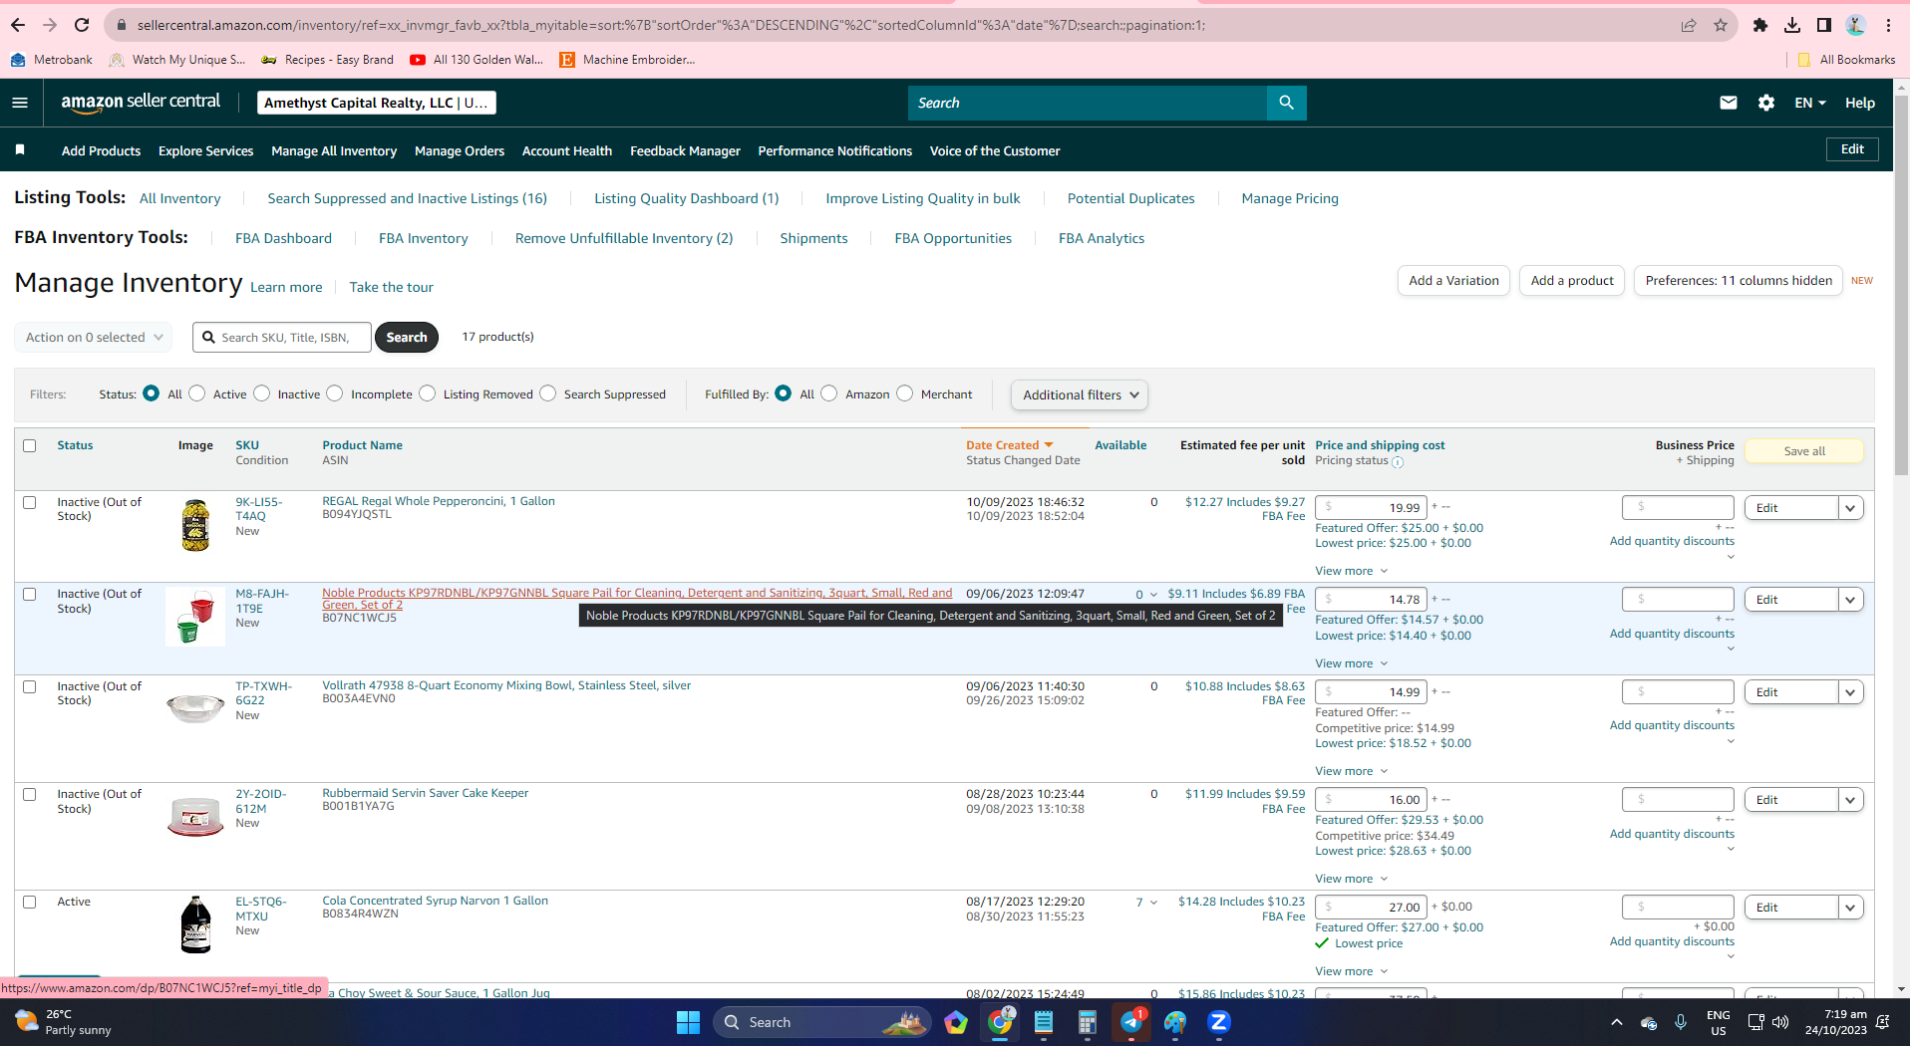
Task: Open Calculator from the taskbar
Action: pyautogui.click(x=1088, y=1022)
